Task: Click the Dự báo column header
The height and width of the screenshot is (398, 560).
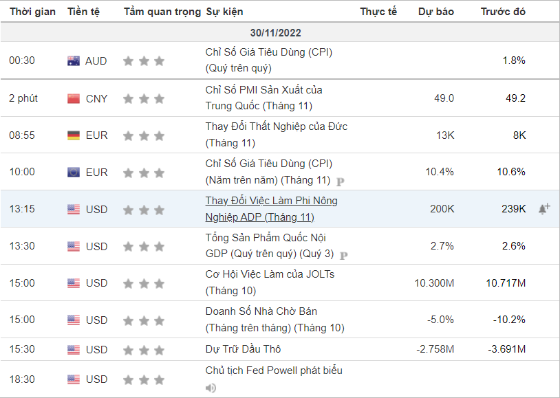Action: tap(435, 12)
